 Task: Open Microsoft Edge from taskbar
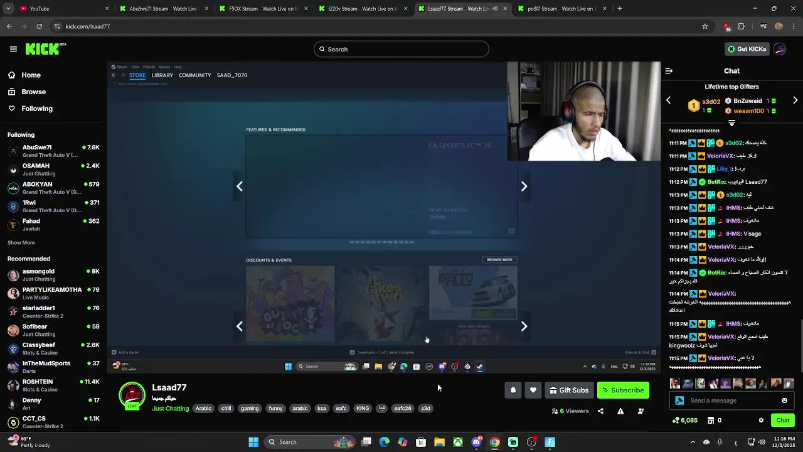pyautogui.click(x=385, y=442)
